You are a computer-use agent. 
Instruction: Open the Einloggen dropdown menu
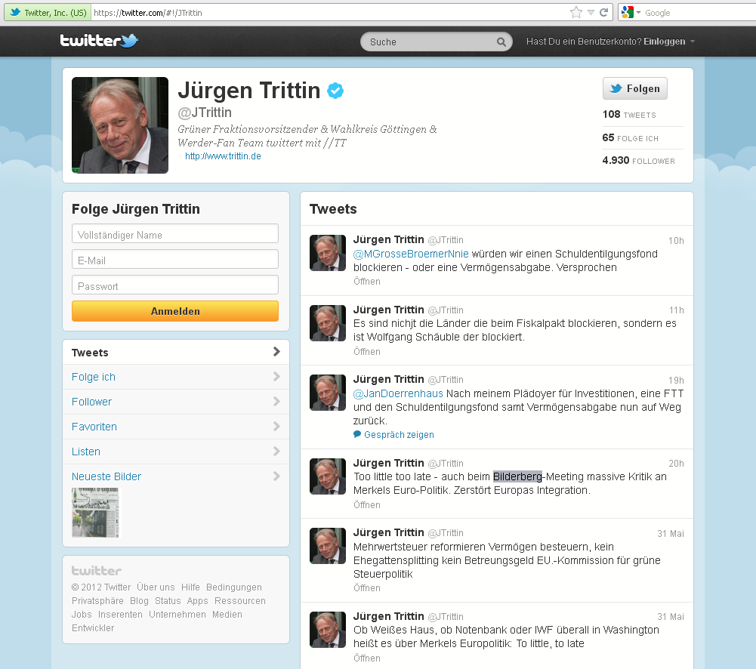669,42
